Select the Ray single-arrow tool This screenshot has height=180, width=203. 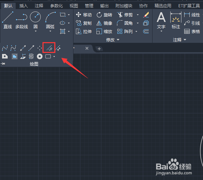point(31,48)
